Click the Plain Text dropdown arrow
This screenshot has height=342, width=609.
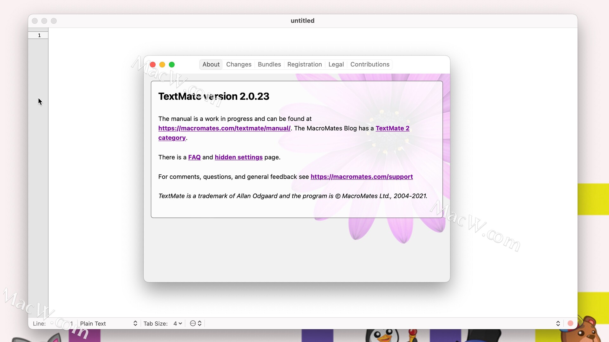[x=135, y=324]
